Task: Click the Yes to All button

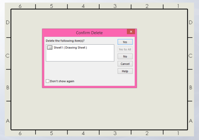Action: point(125,49)
